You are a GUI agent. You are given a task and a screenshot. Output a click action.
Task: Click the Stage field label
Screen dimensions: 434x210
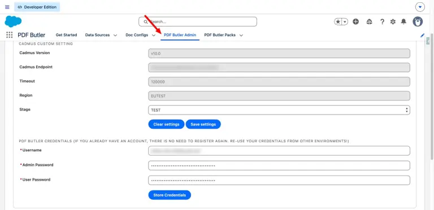tap(25, 110)
